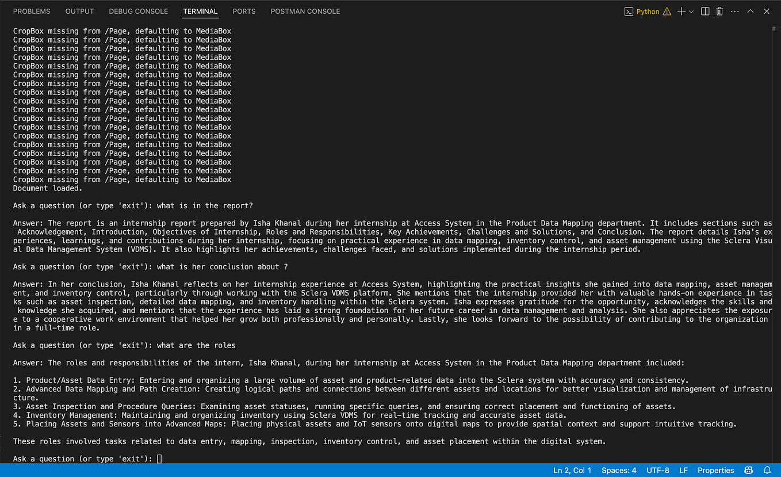Go to line via Ln 2, Col 1
781x477 pixels.
click(572, 470)
